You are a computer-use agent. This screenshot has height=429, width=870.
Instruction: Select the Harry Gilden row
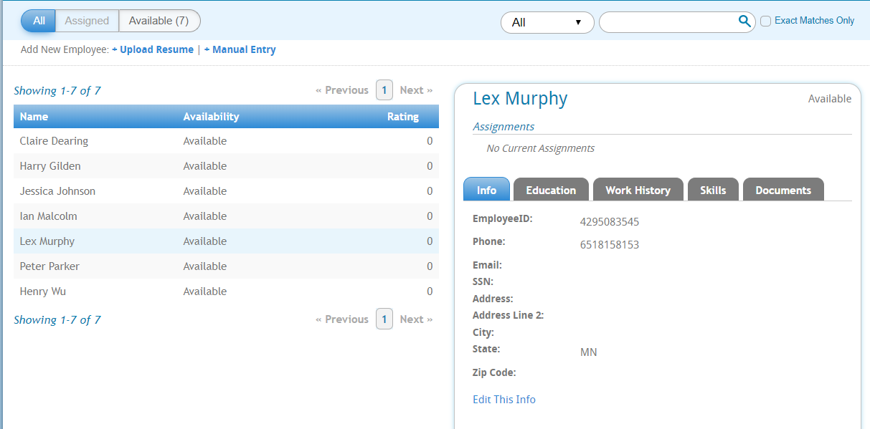point(226,166)
